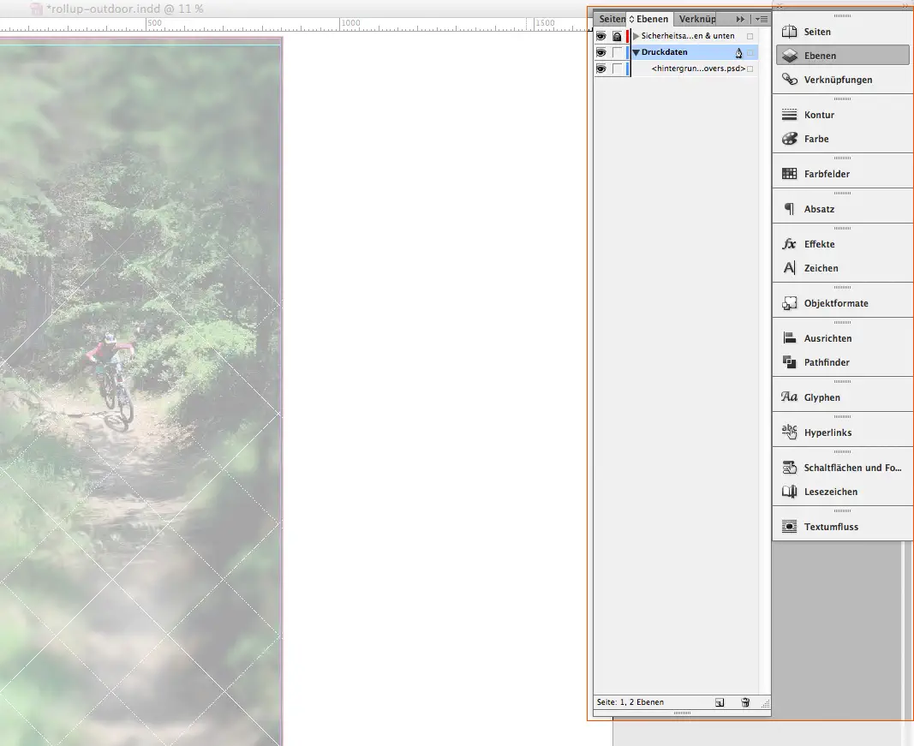The width and height of the screenshot is (914, 746).
Task: Hide the Druckdaten layer with eye icon
Action: (x=601, y=52)
